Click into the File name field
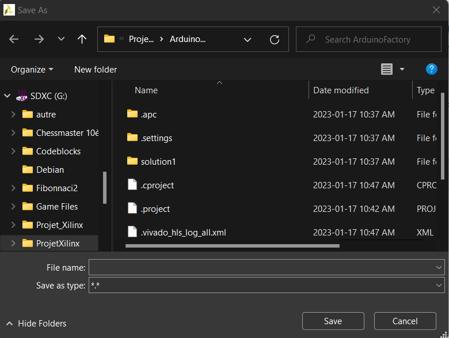449x338 pixels. (x=262, y=267)
